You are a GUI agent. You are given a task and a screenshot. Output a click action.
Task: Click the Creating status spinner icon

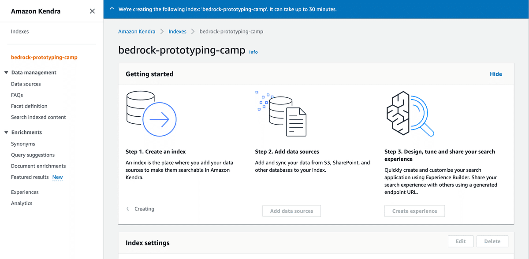click(128, 209)
